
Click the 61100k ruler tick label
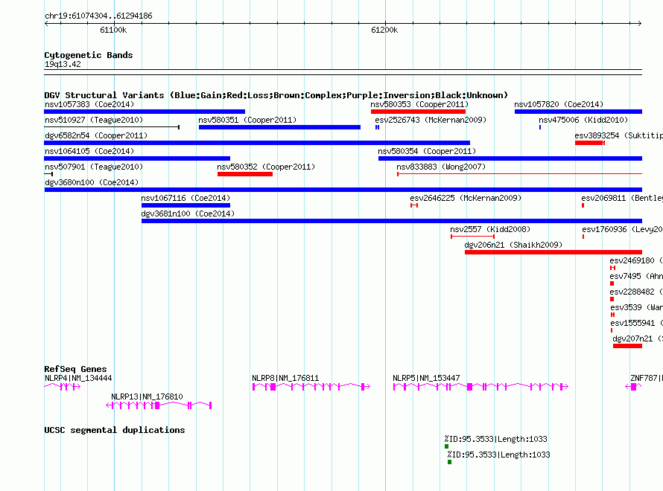pyautogui.click(x=113, y=30)
